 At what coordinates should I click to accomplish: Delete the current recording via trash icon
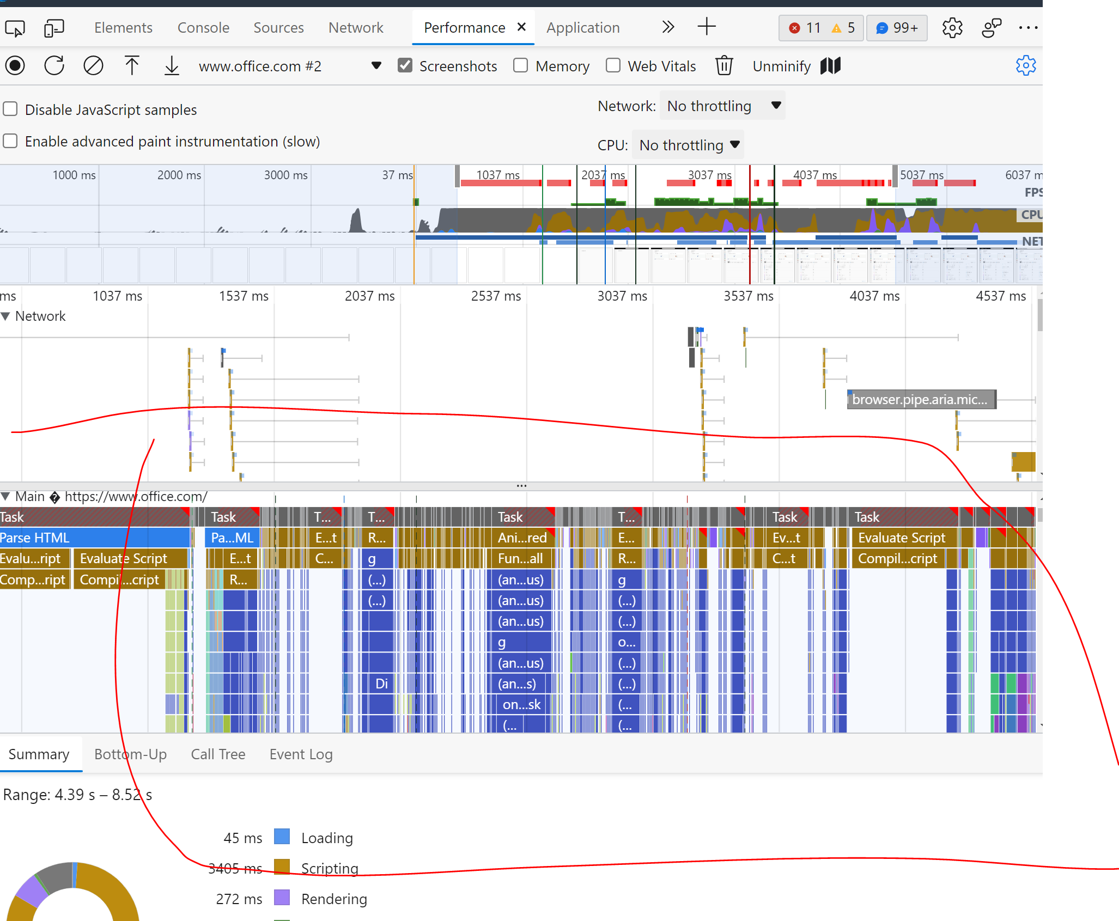pos(723,65)
